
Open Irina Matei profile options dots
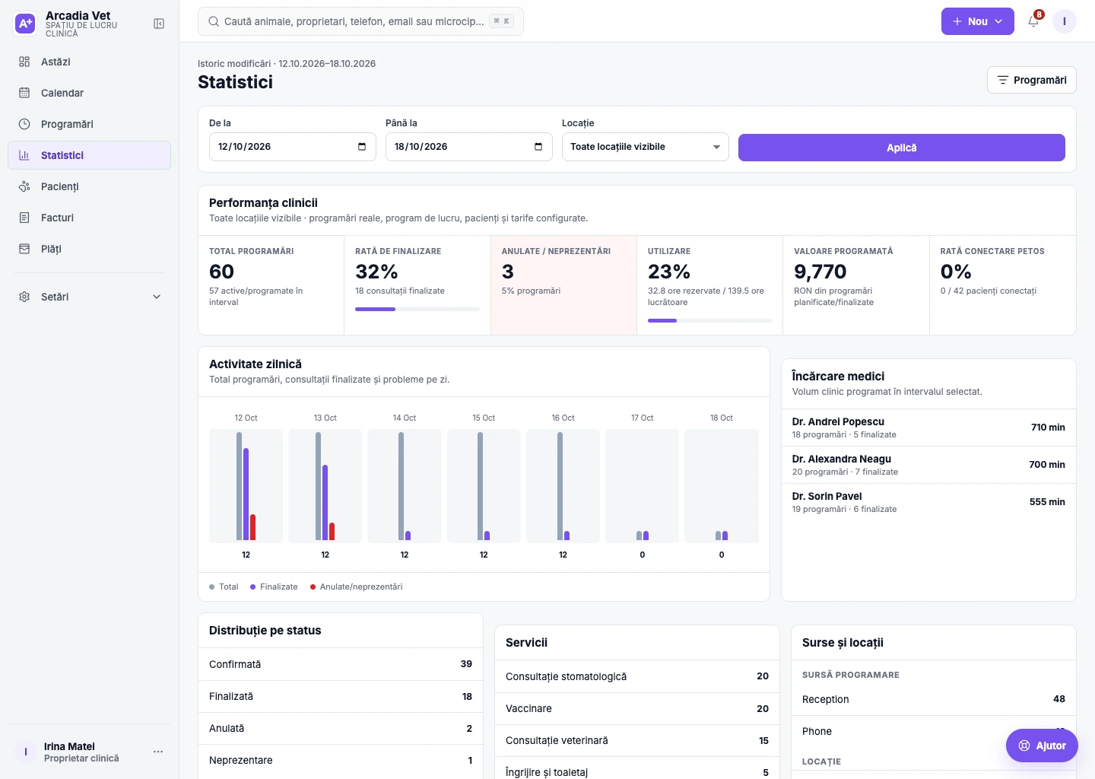pos(158,752)
